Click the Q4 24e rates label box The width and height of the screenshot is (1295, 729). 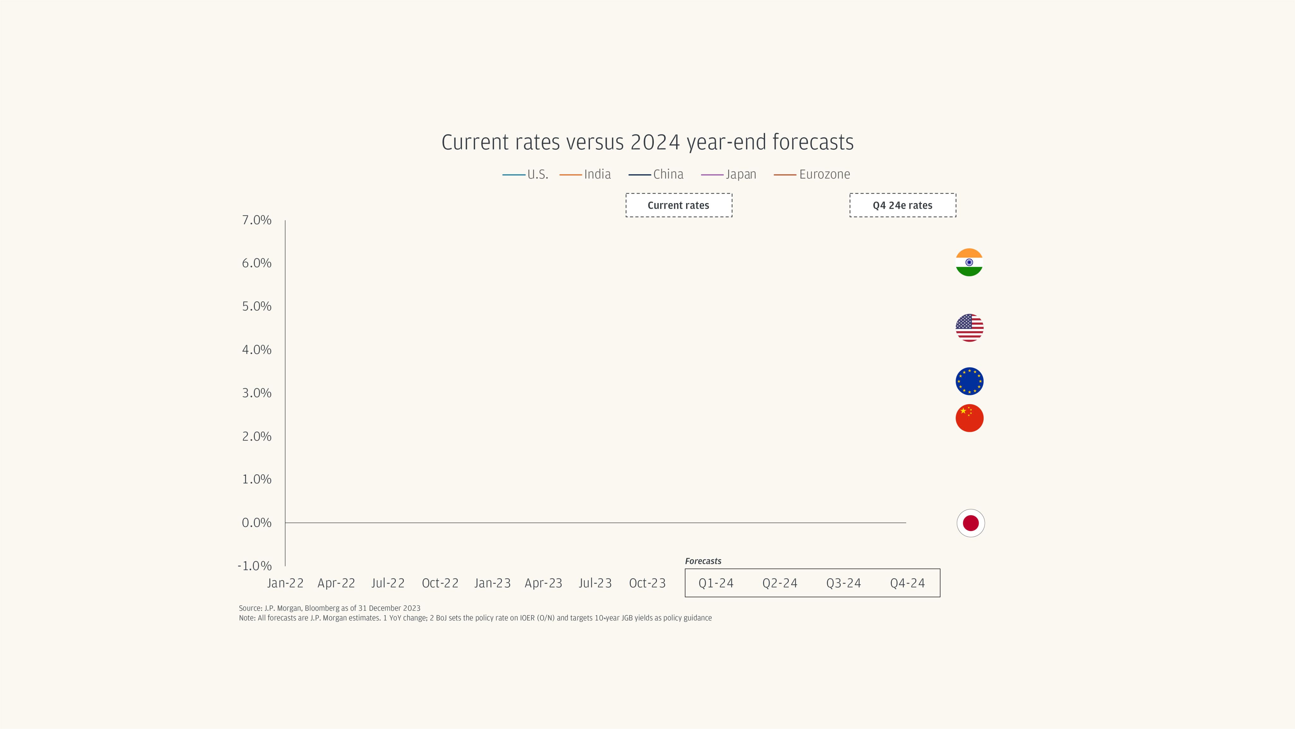click(903, 205)
